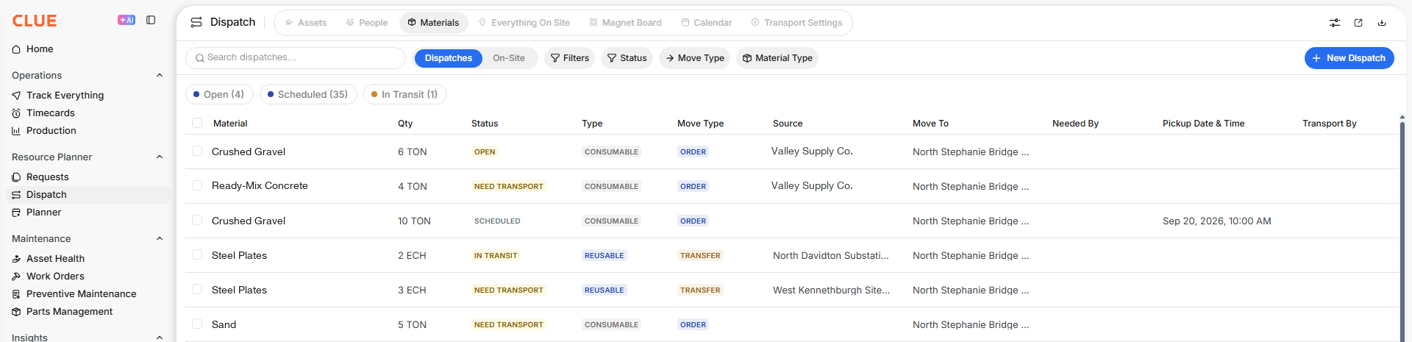Open the Status filter dropdown
The image size is (1412, 342).
coord(627,58)
